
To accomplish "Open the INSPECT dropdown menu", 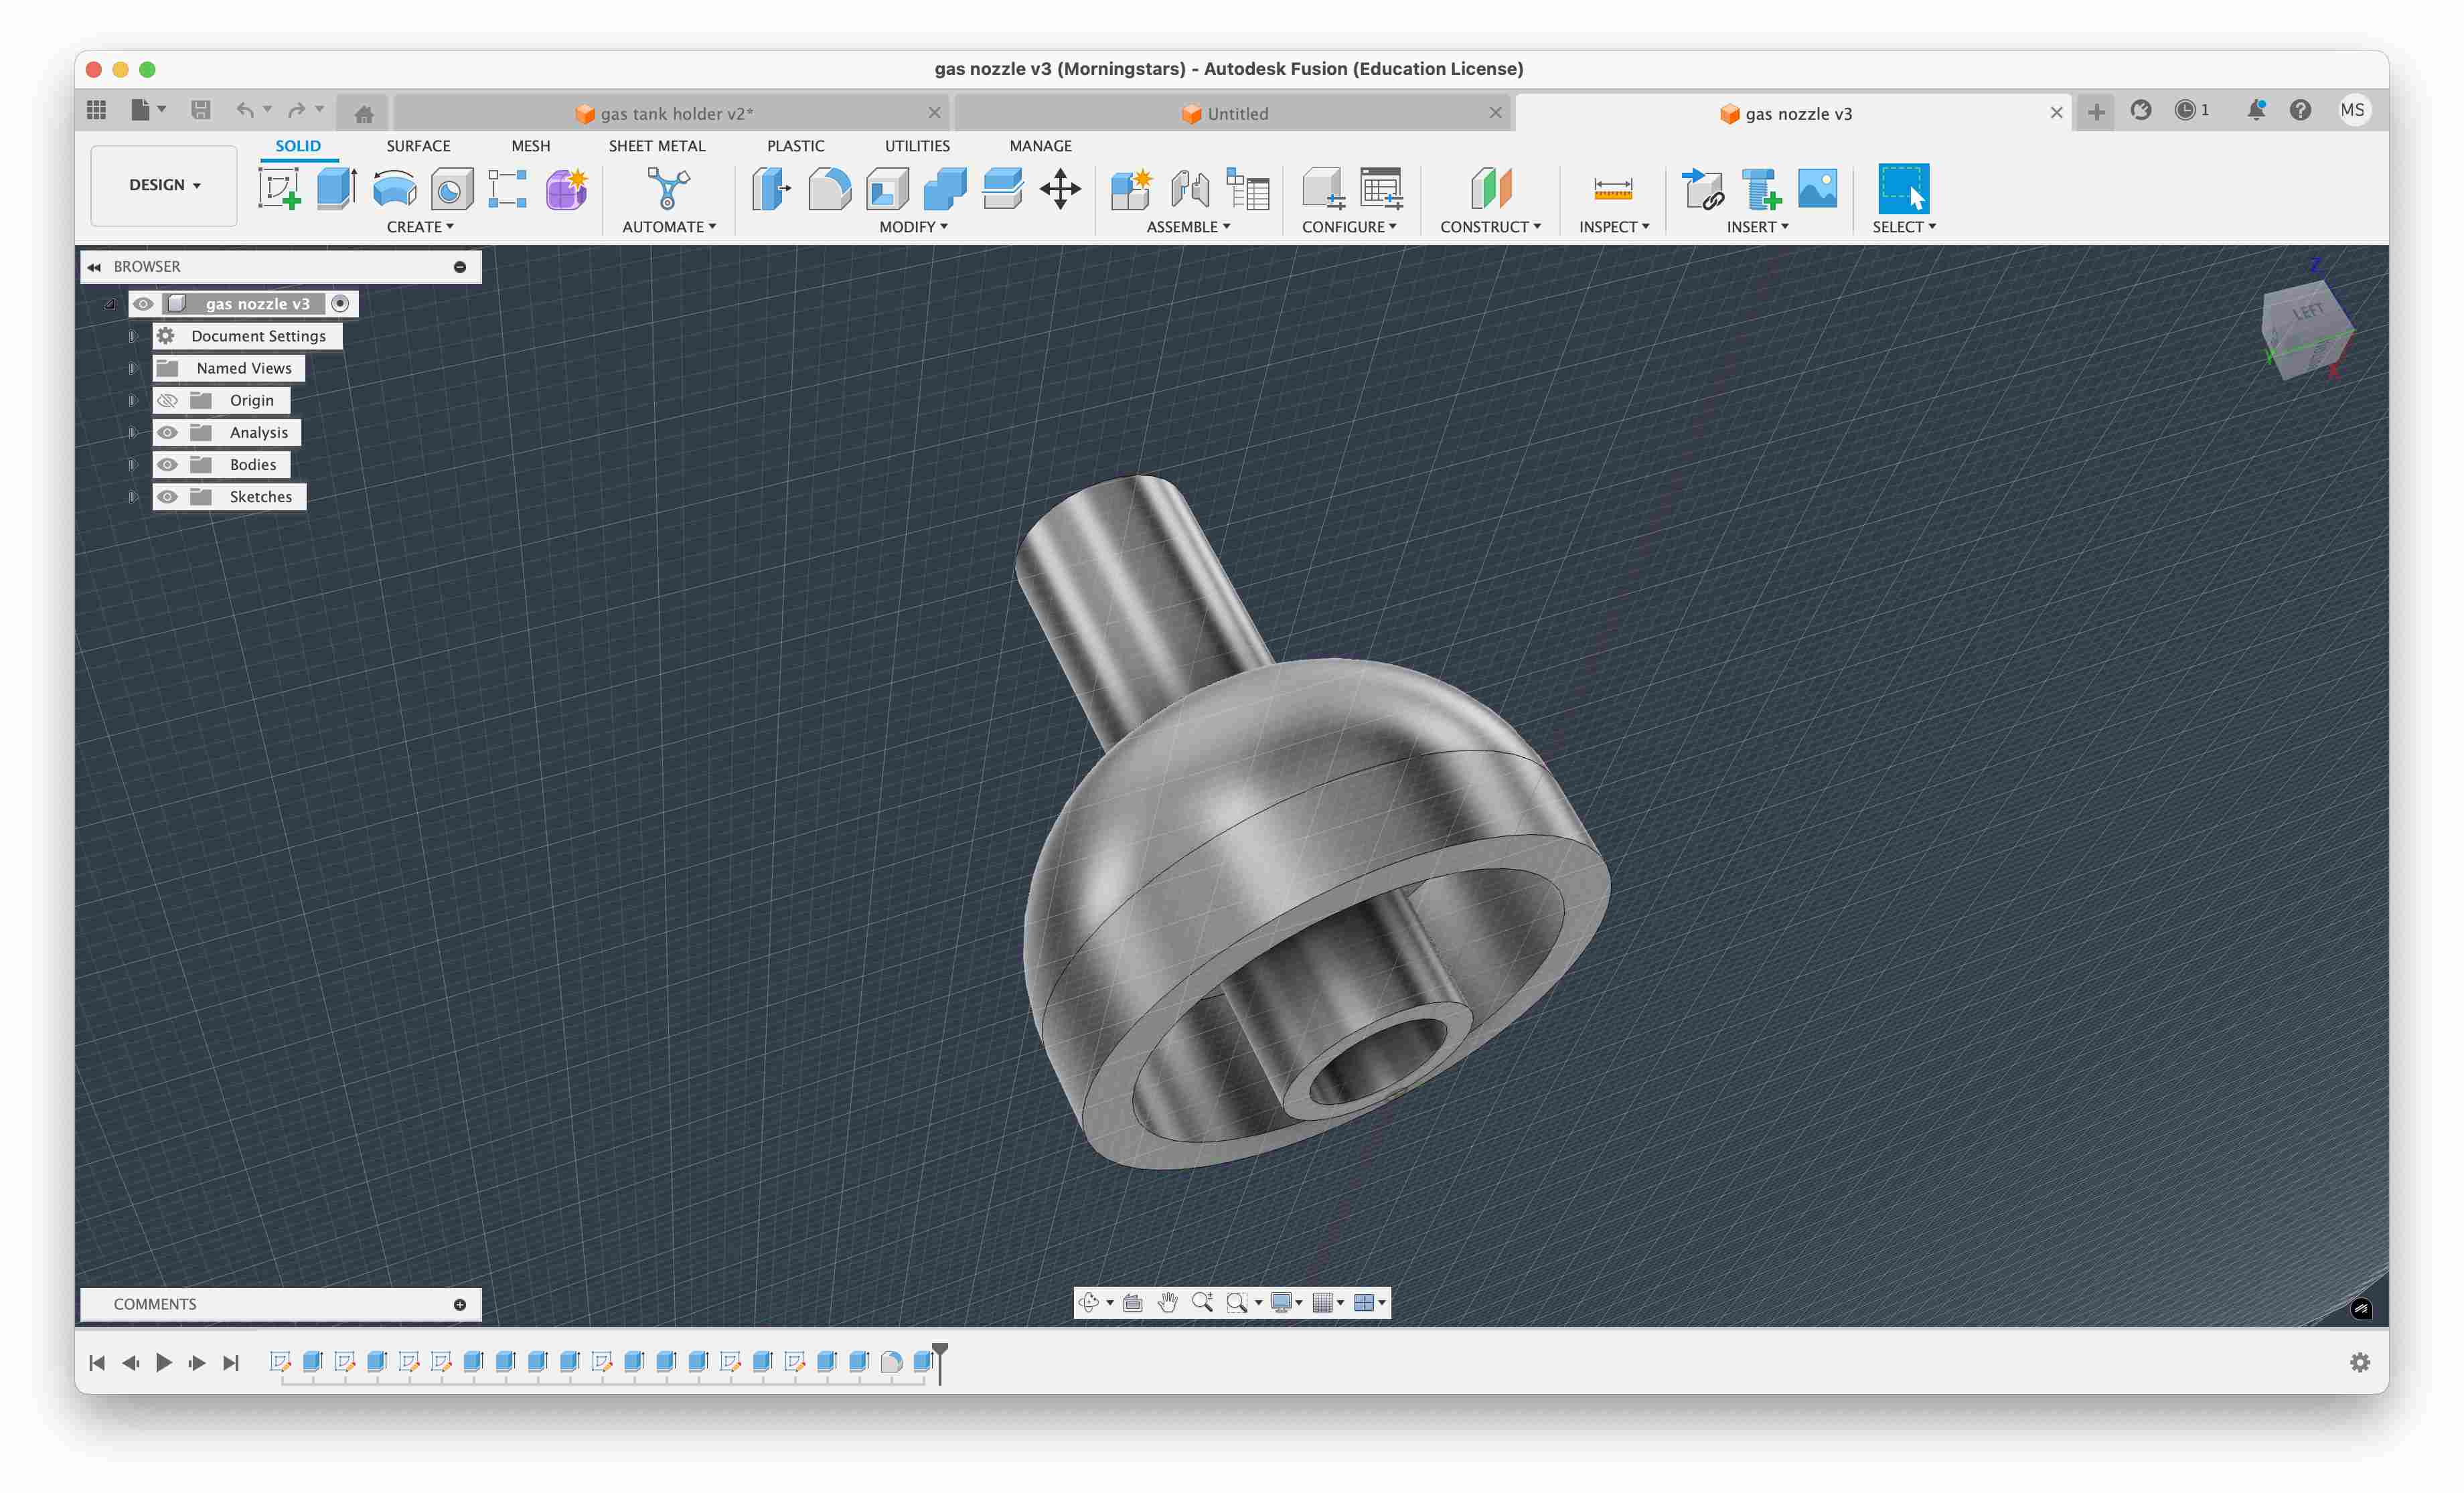I will tap(1614, 227).
